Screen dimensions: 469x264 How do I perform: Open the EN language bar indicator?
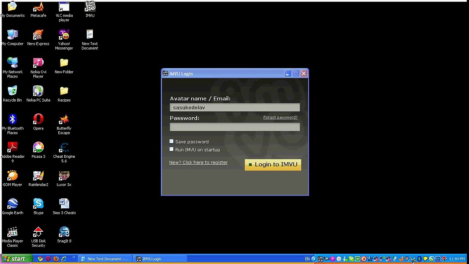pos(307,259)
